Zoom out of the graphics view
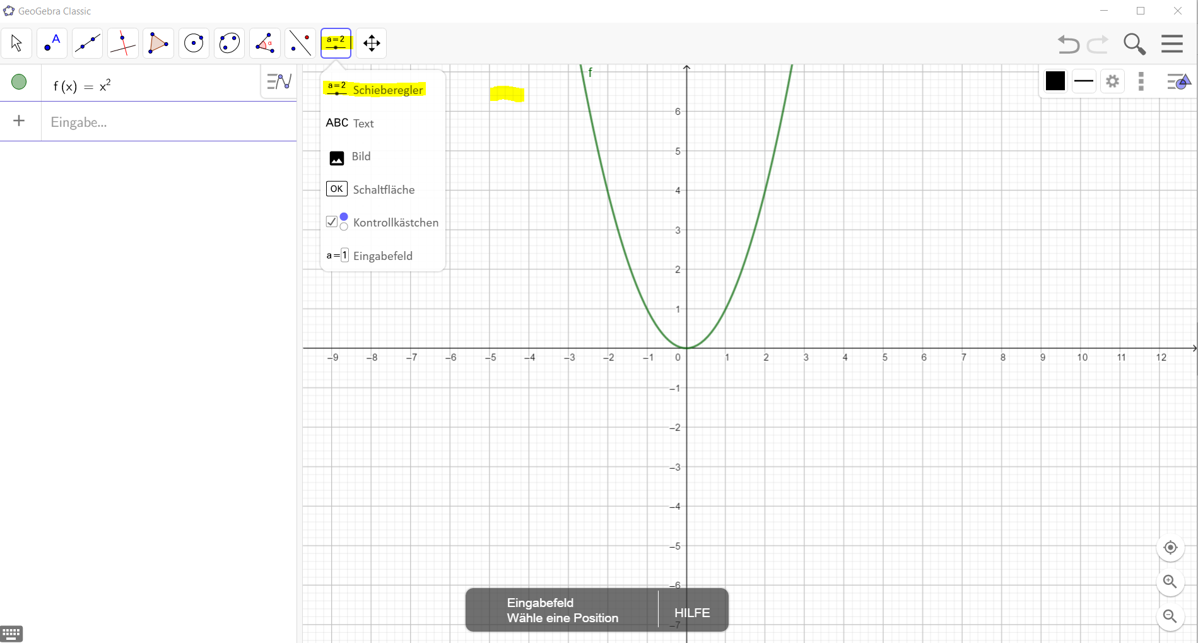This screenshot has width=1198, height=643. point(1170,616)
